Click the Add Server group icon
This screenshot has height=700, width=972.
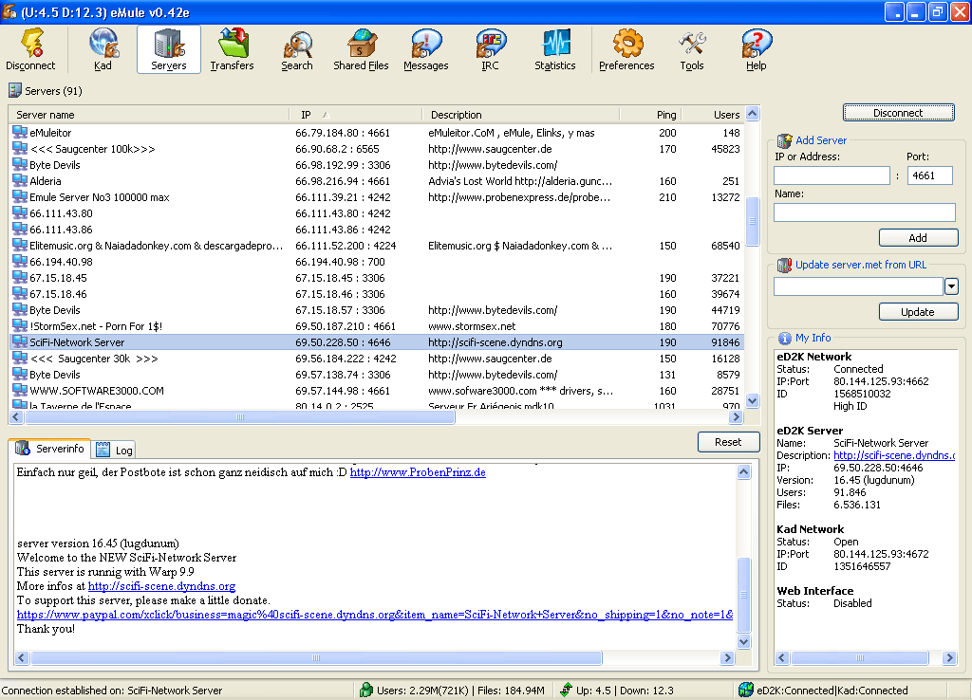[784, 140]
